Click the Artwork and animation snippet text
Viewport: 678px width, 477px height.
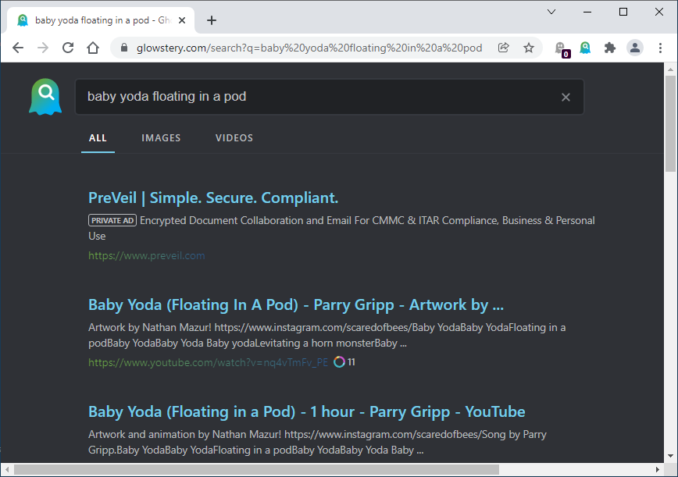click(x=317, y=442)
